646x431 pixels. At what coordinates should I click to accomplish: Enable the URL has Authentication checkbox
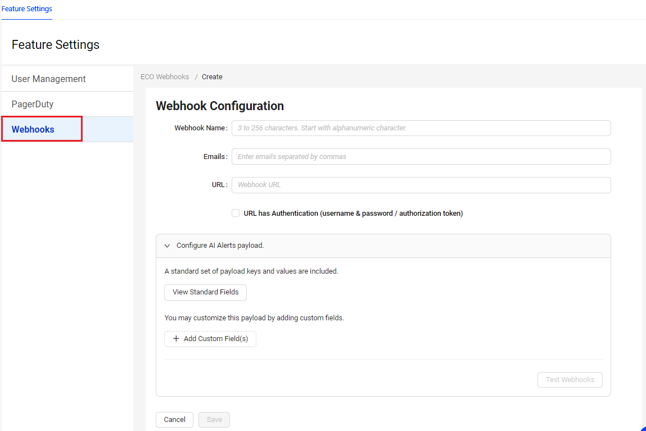pyautogui.click(x=236, y=213)
